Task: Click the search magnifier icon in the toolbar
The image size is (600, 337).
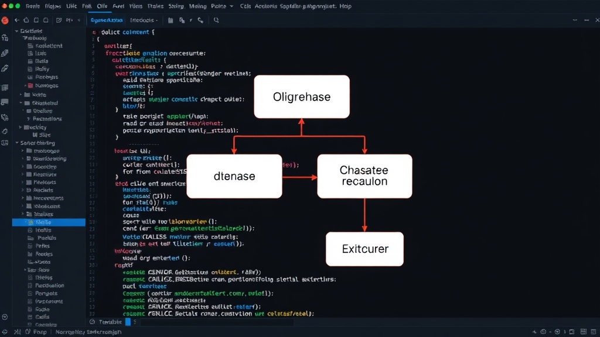Action: click(x=216, y=20)
